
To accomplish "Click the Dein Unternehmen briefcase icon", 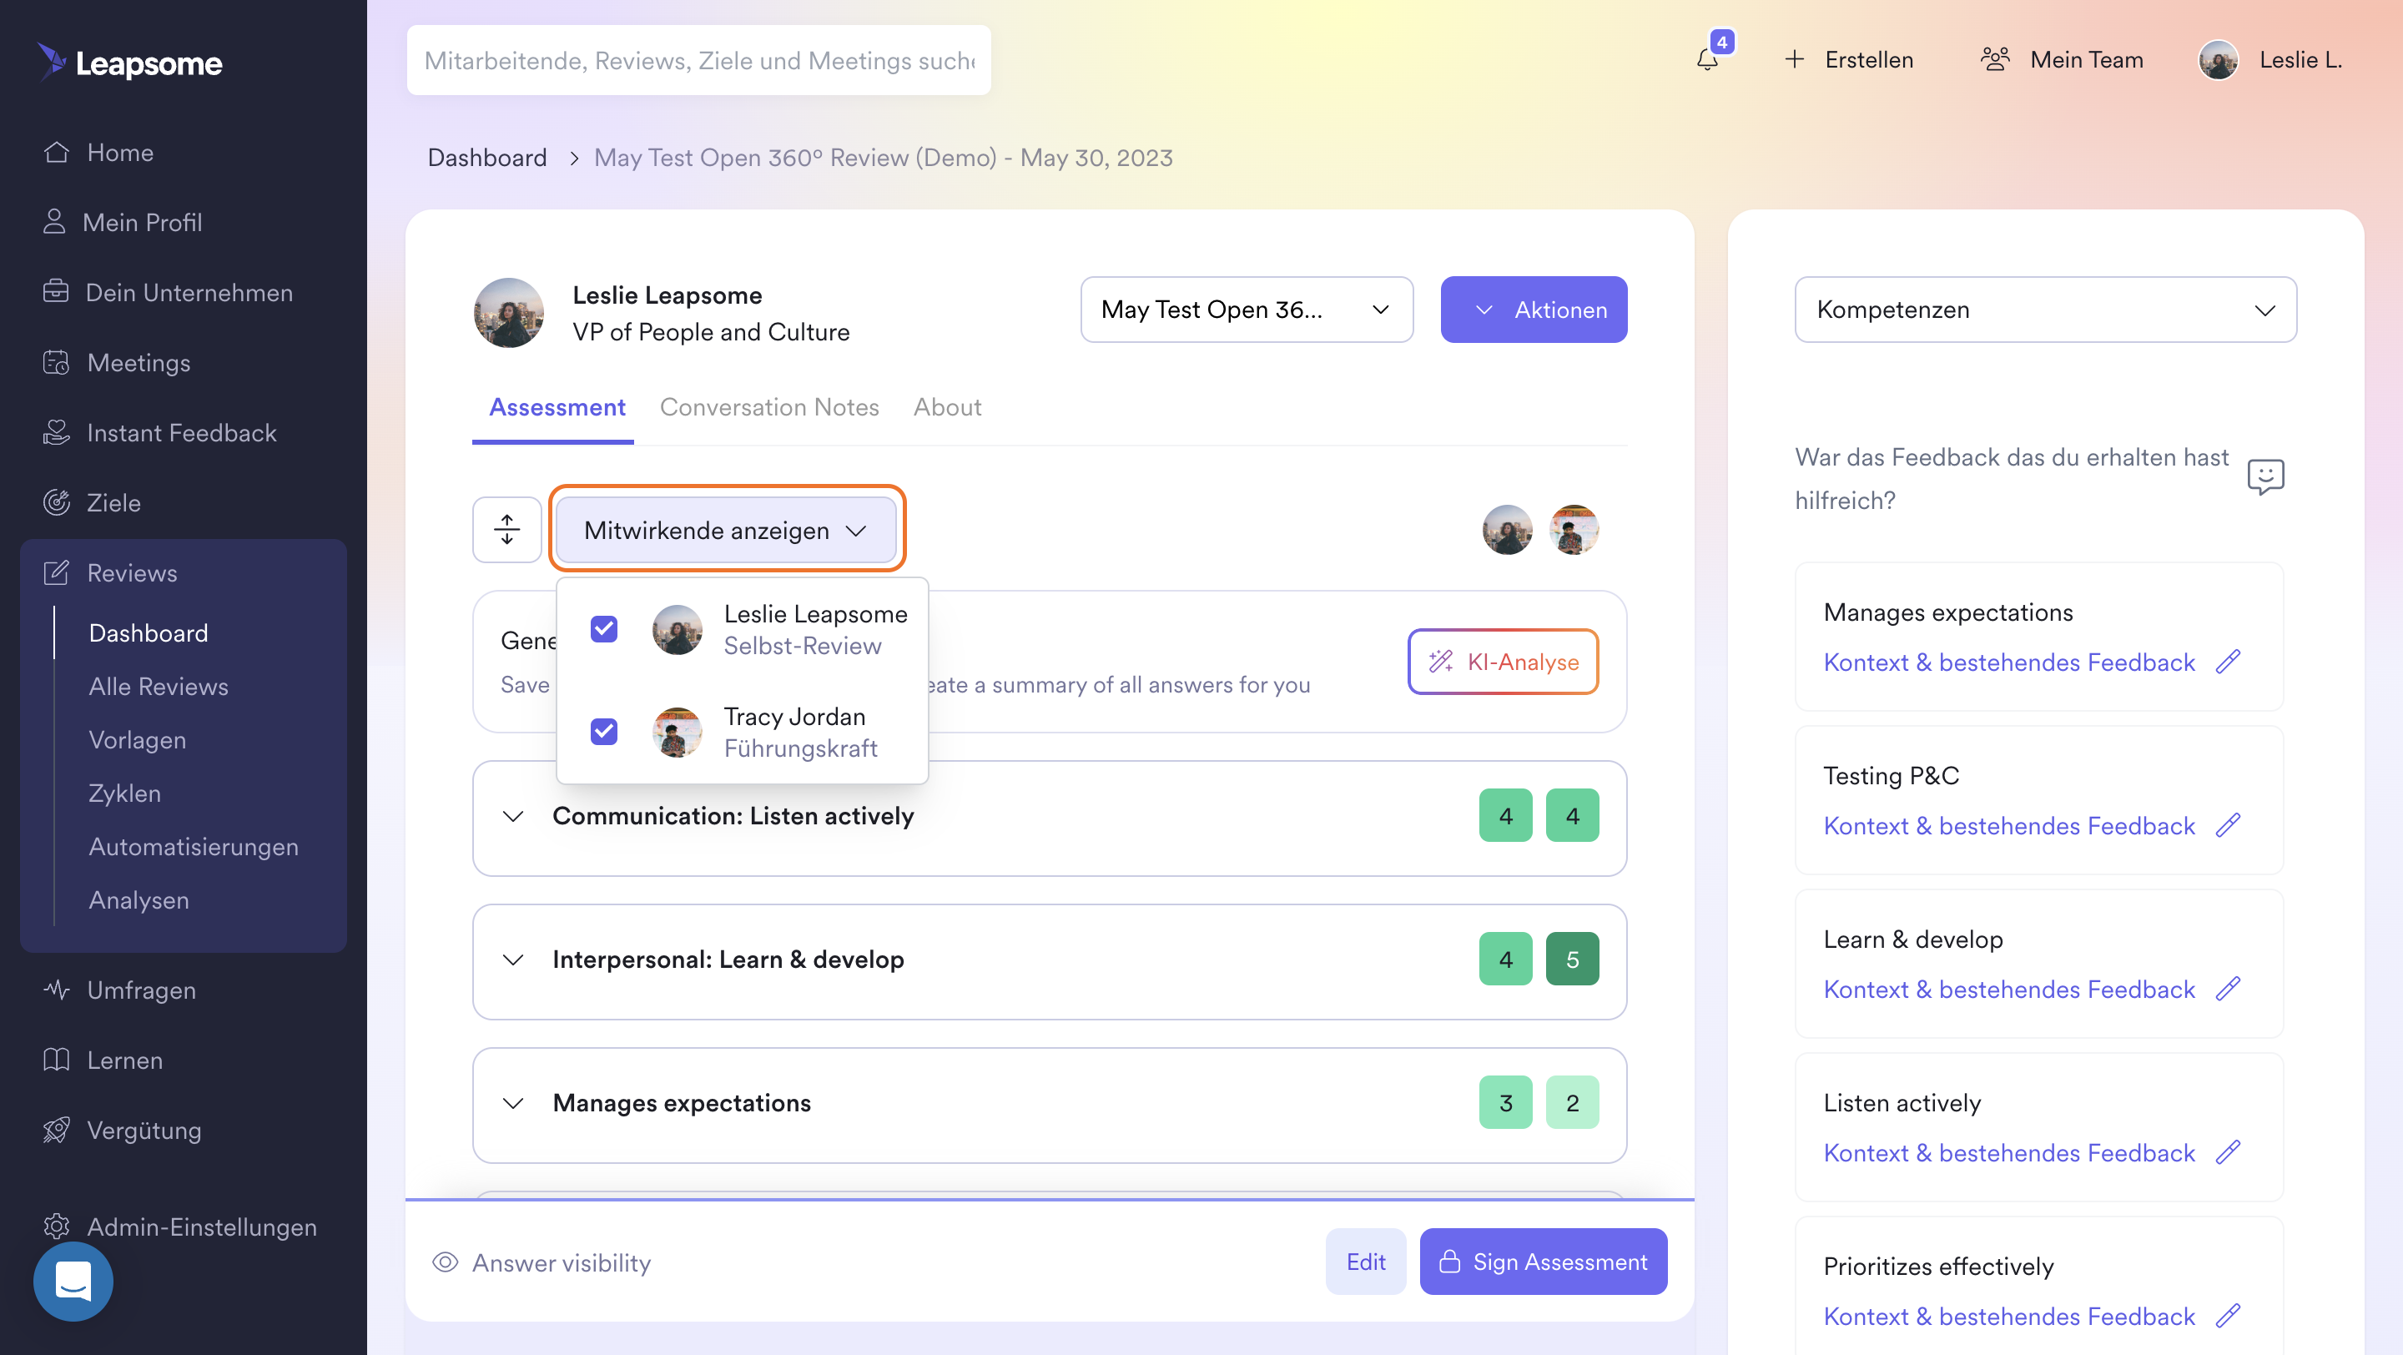I will click(56, 292).
